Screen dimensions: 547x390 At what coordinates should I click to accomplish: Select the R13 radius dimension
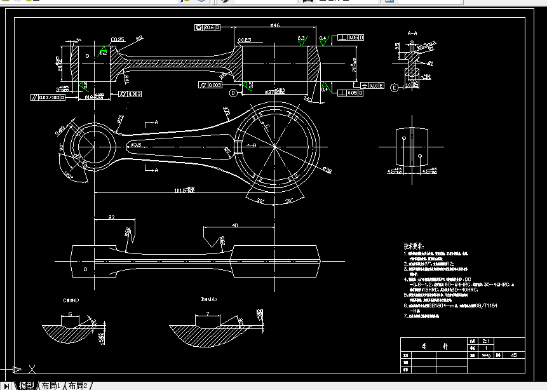(x=120, y=119)
